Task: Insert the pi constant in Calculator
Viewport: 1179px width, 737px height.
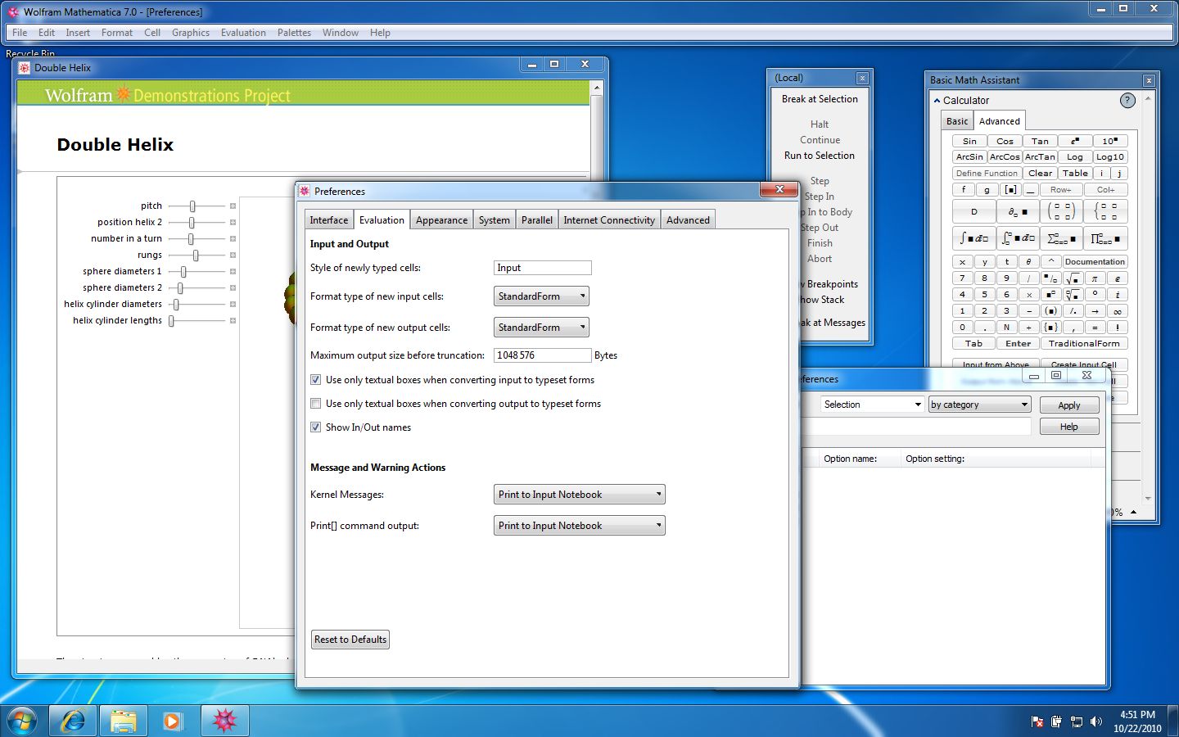Action: 1095,278
